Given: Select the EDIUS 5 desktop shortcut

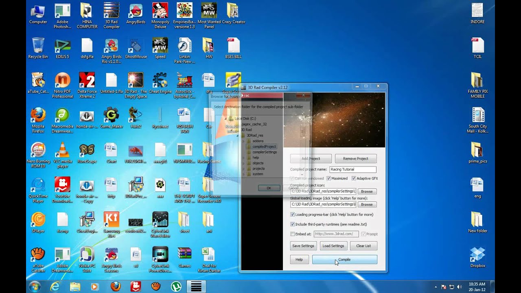Looking at the screenshot, I should pyautogui.click(x=63, y=48).
